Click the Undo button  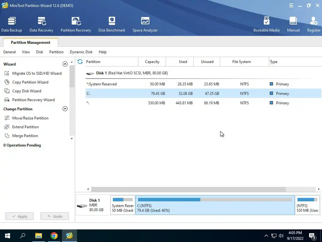pos(55,216)
